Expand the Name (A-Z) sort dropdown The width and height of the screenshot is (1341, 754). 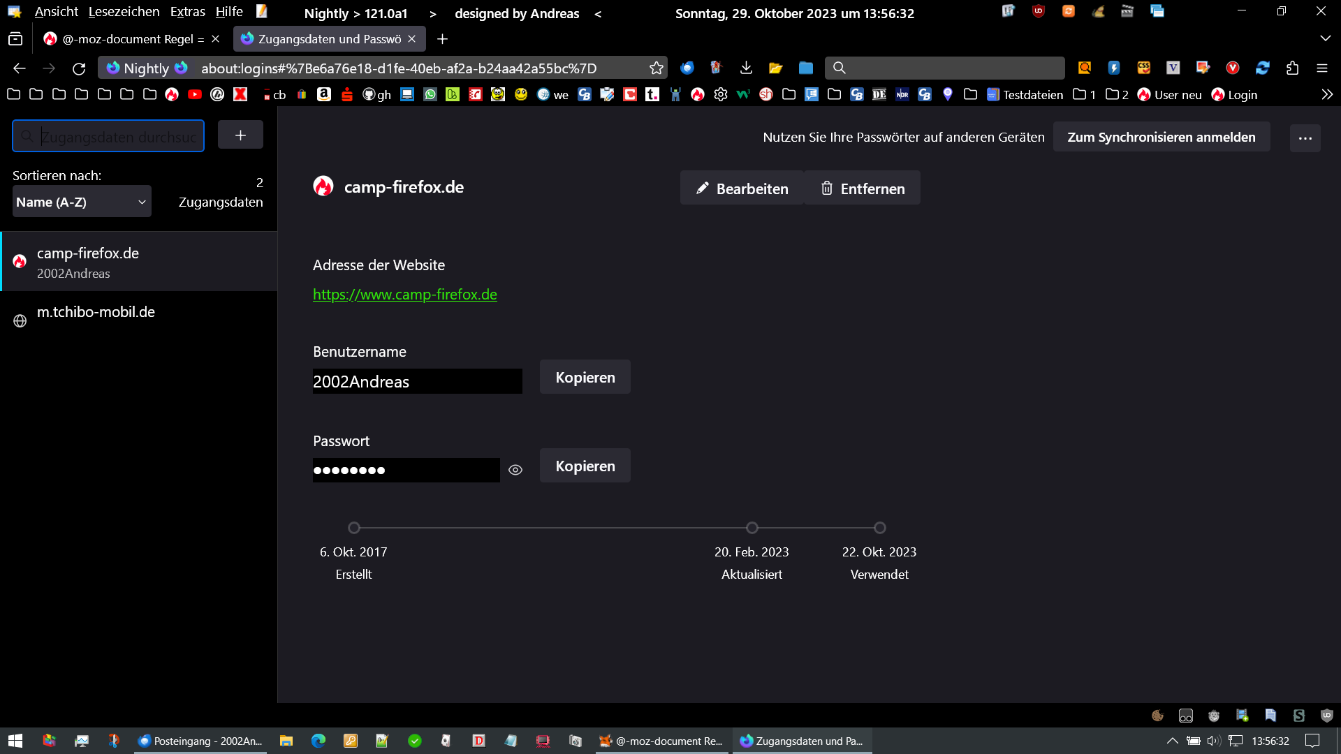pyautogui.click(x=82, y=202)
